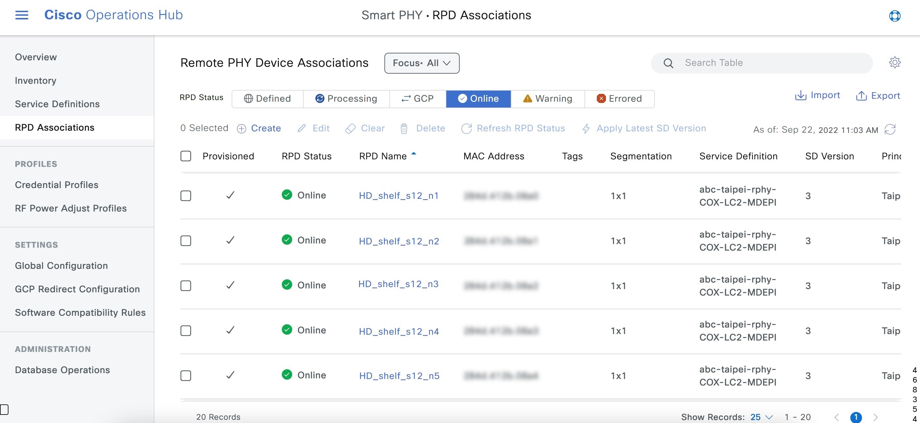Check the HD_shelf_s12_n4 row checkbox
920x423 pixels.
(x=186, y=331)
